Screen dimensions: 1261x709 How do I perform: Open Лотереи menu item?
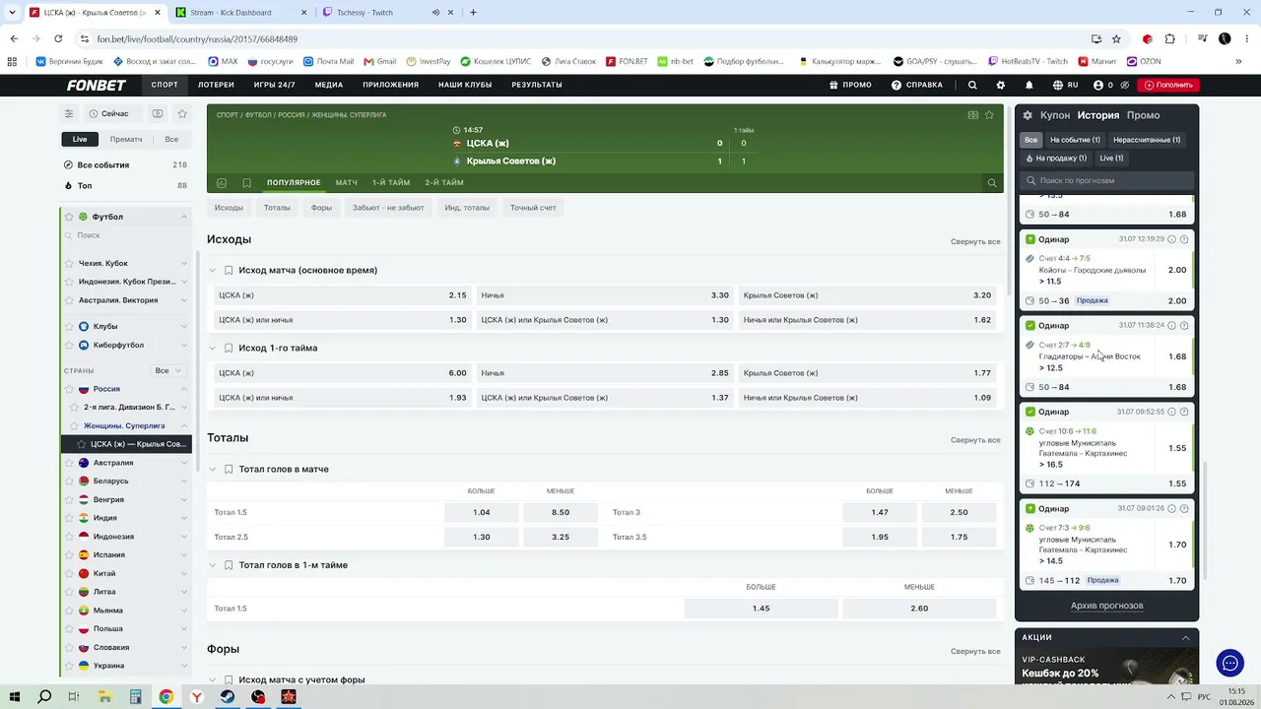point(216,85)
